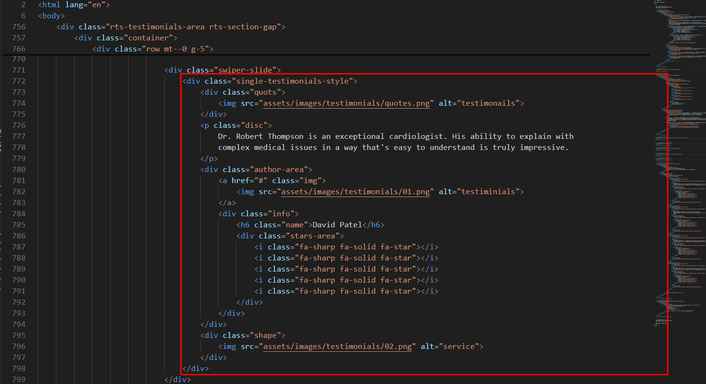
Task: Go to sticky rts-testimonials-area div line
Action: click(x=171, y=27)
